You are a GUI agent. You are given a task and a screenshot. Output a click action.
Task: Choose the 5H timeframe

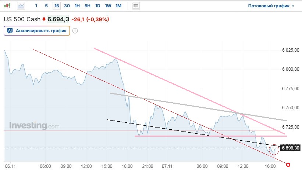pos(87,6)
